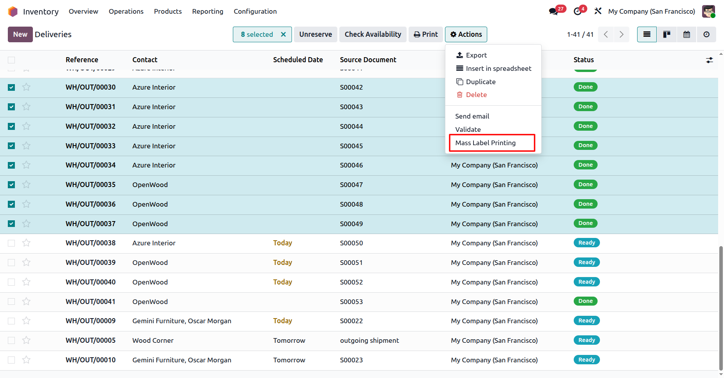Collapse the Actions dropdown
This screenshot has width=724, height=378.
(466, 34)
